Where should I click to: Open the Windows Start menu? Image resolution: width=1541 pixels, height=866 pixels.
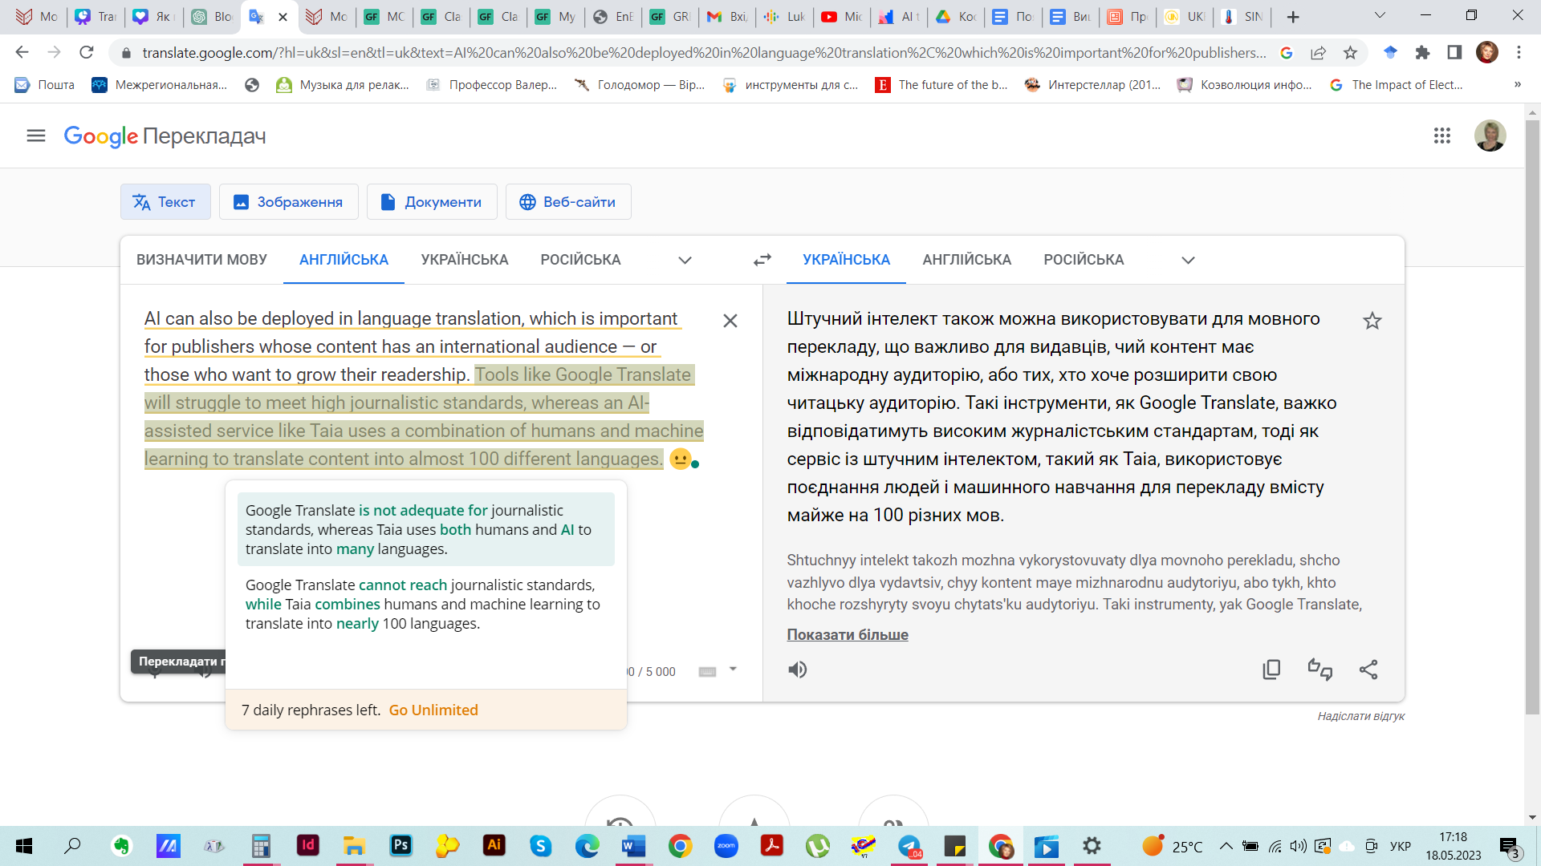pos(24,846)
